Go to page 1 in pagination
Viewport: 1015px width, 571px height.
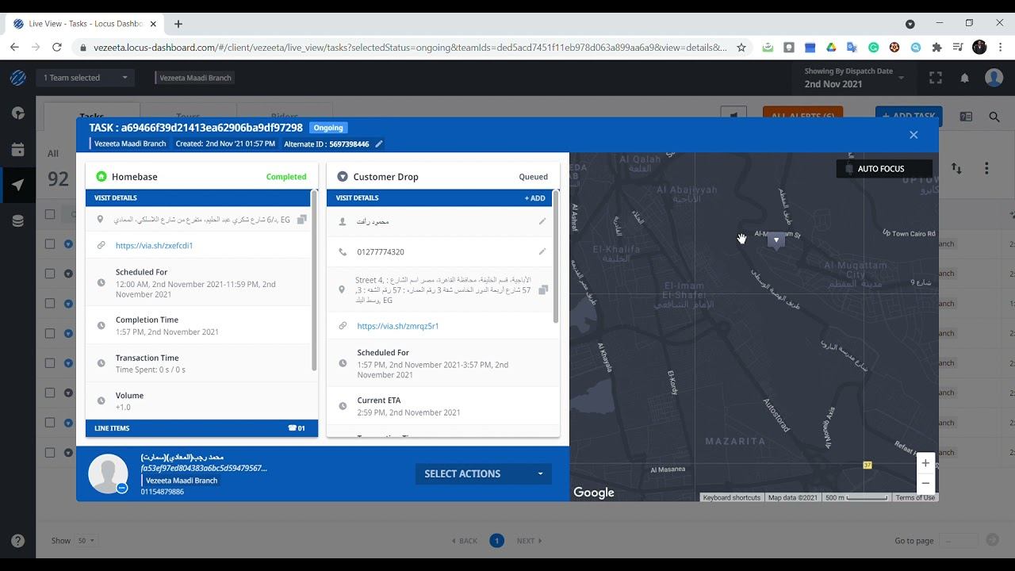click(x=496, y=541)
